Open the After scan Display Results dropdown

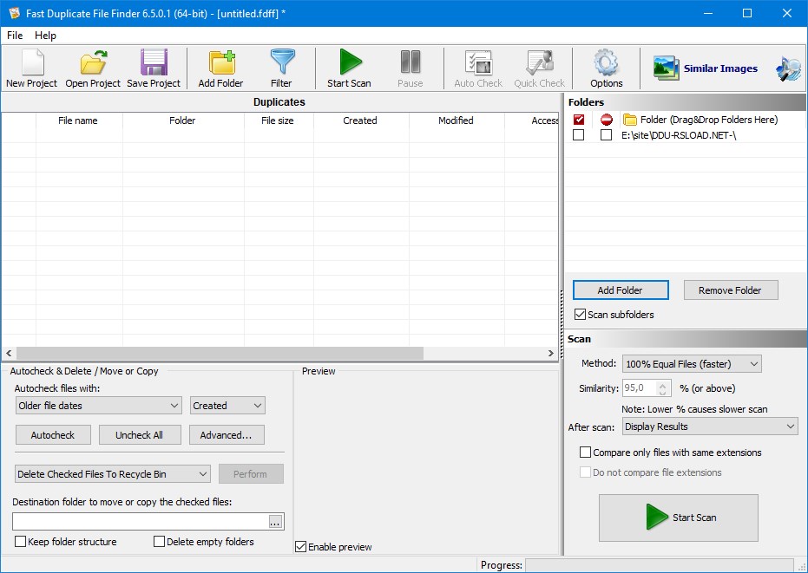[709, 426]
